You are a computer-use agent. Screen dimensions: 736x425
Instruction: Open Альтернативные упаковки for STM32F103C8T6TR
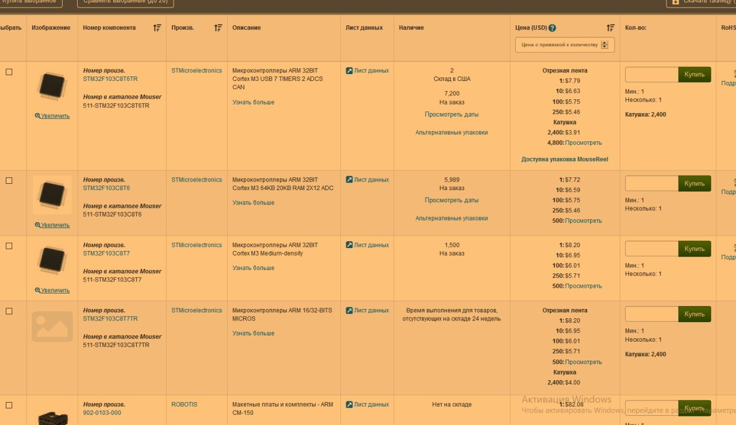[451, 133]
